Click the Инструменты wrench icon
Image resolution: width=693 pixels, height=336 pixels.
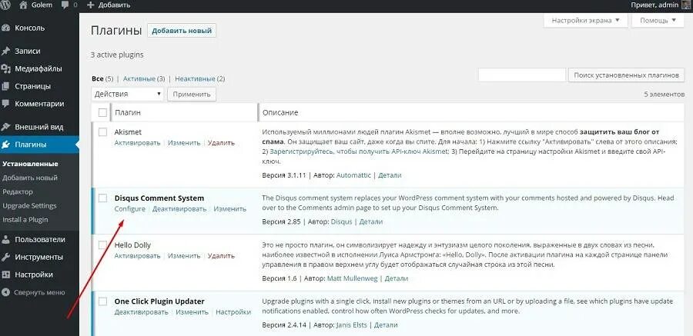point(5,257)
